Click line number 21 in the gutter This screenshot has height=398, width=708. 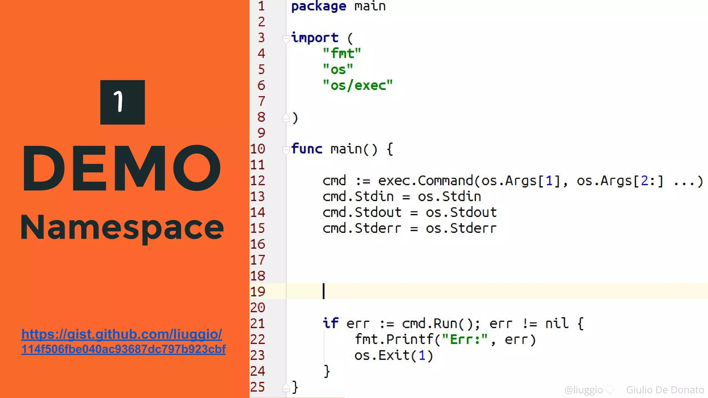[x=258, y=323]
